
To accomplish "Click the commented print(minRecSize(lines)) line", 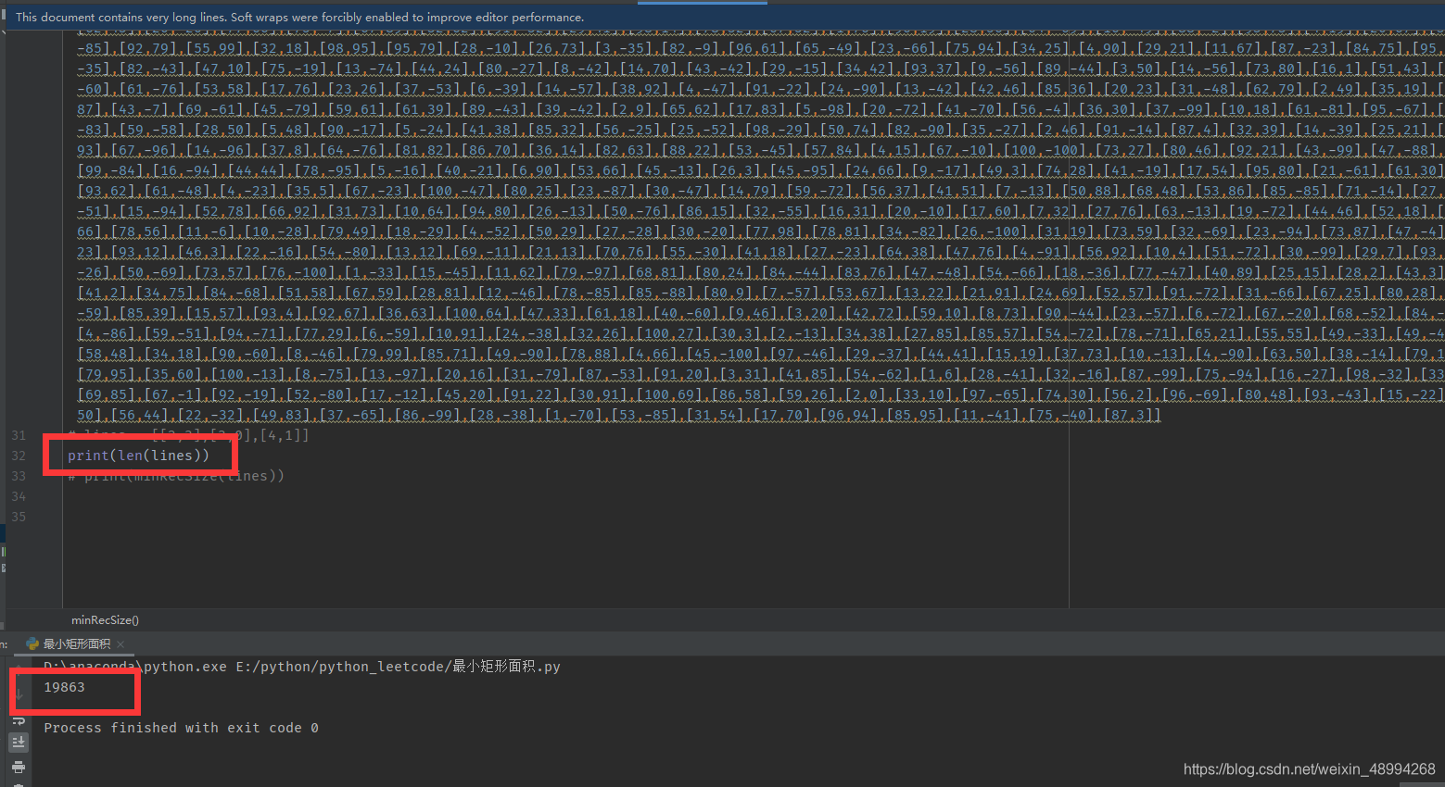I will point(176,476).
